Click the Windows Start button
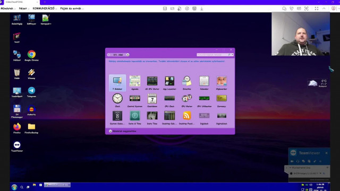Viewport: 340px width, 191px height. coord(14,187)
